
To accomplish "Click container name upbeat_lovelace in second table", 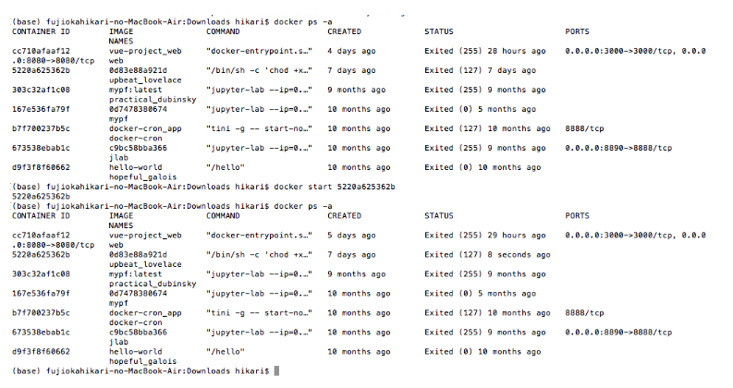I will coord(145,264).
